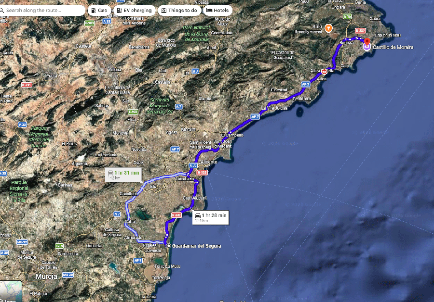434x302 pixels.
Task: Click the search along the route field
Action: coord(41,11)
